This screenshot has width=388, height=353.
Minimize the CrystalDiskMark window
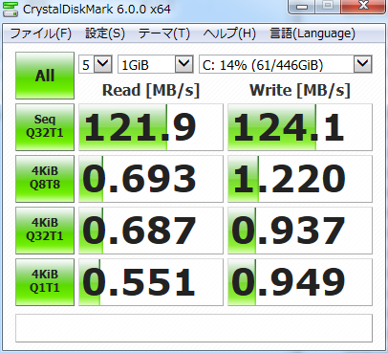(x=302, y=6)
